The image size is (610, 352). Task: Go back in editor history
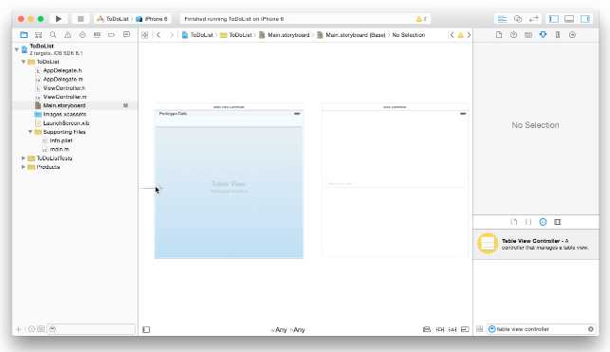pyautogui.click(x=158, y=35)
